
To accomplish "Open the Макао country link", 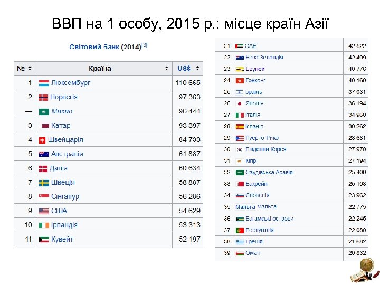I will (x=62, y=111).
